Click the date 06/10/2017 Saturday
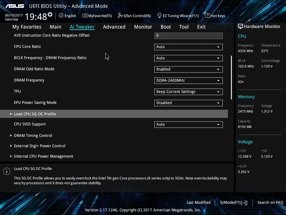 (14, 17)
